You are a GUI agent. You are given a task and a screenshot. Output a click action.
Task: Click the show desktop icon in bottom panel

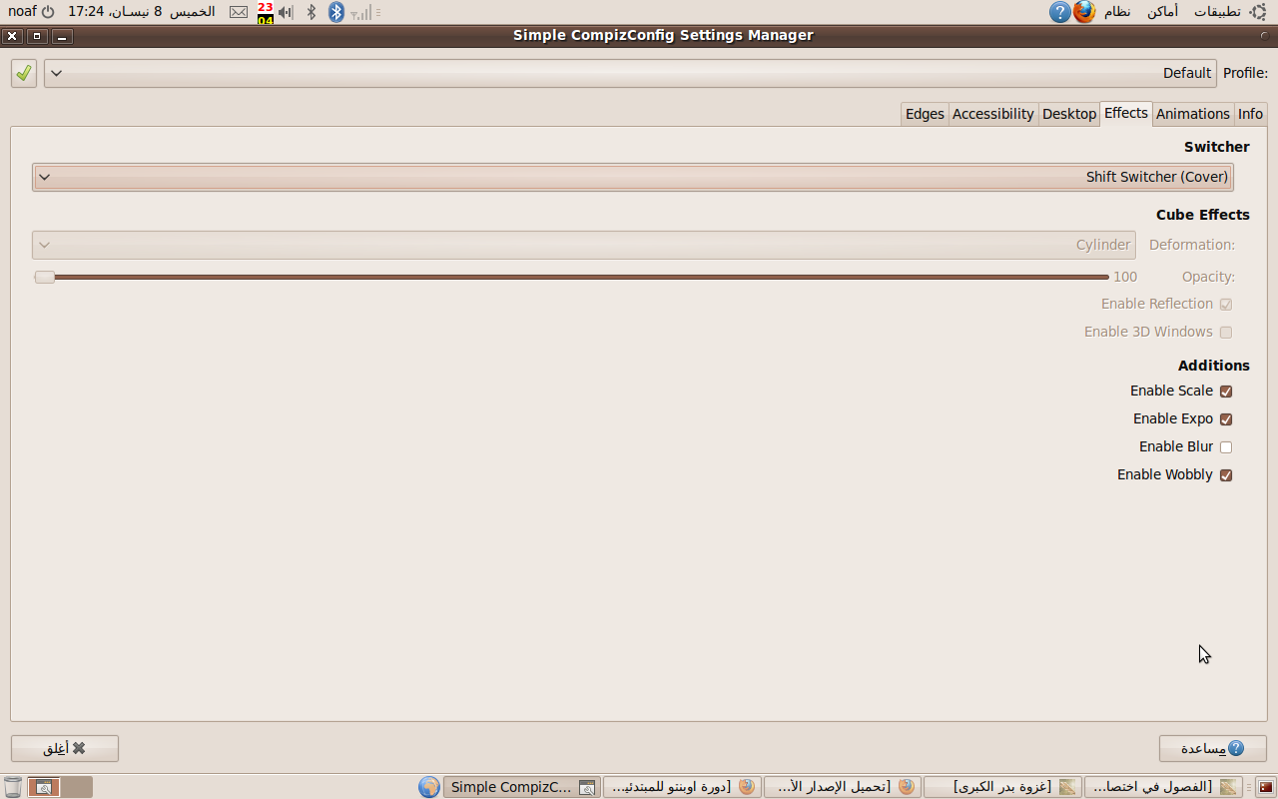(1266, 787)
